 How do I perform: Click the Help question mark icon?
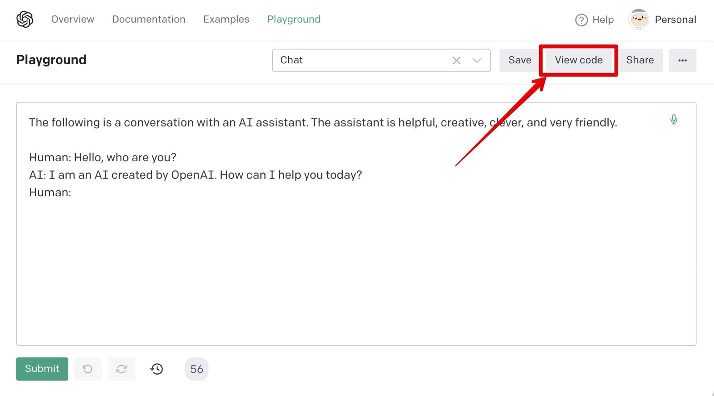581,20
